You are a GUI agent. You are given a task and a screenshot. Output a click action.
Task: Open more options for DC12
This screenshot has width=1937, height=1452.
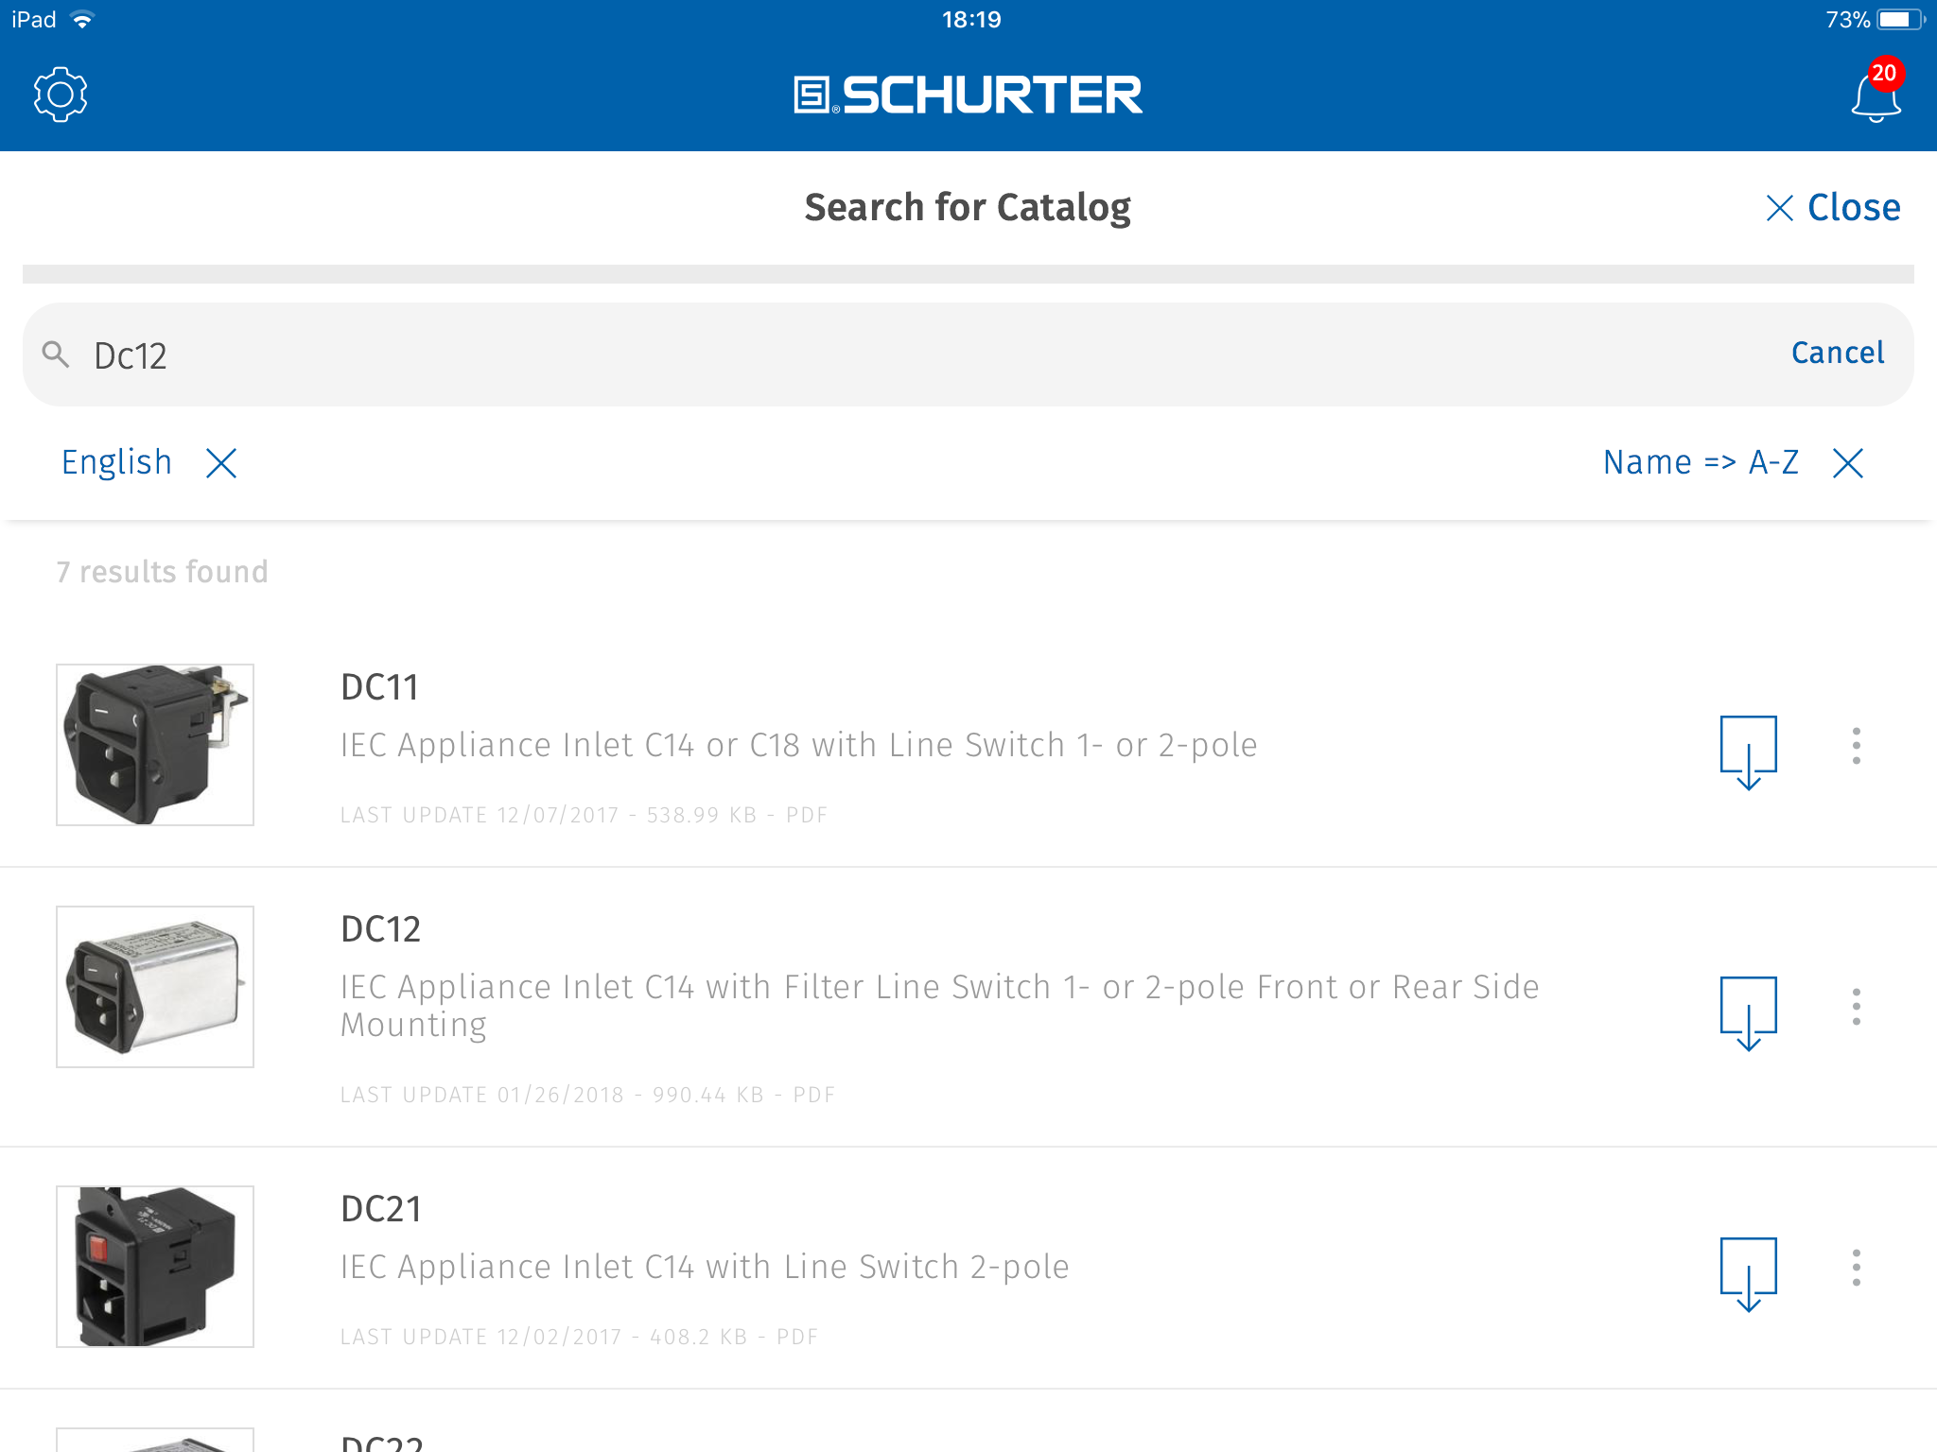coord(1857,1007)
